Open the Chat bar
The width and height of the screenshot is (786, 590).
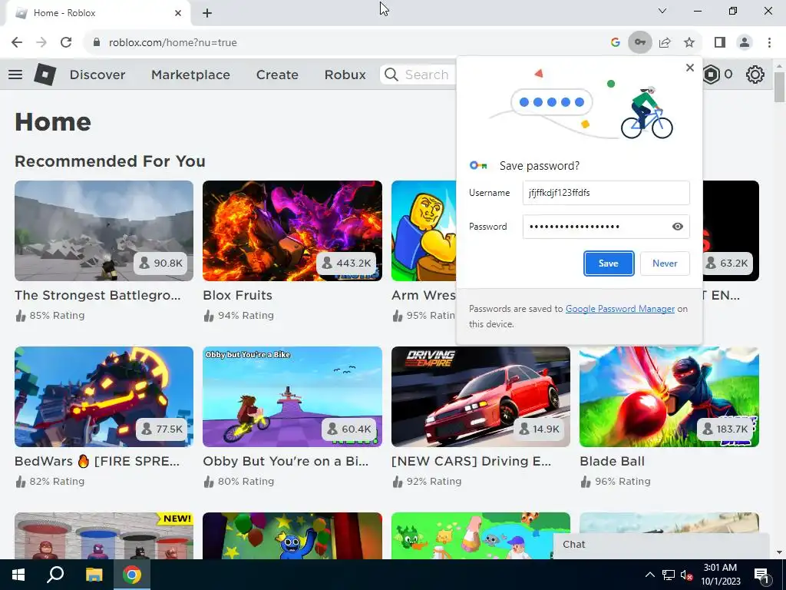click(661, 545)
